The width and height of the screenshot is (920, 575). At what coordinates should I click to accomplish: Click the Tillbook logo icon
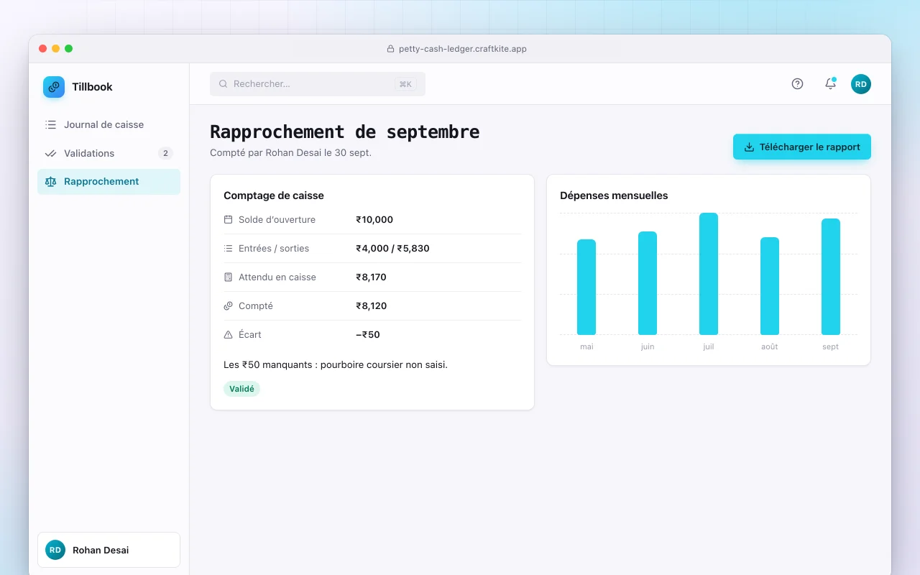[x=54, y=87]
